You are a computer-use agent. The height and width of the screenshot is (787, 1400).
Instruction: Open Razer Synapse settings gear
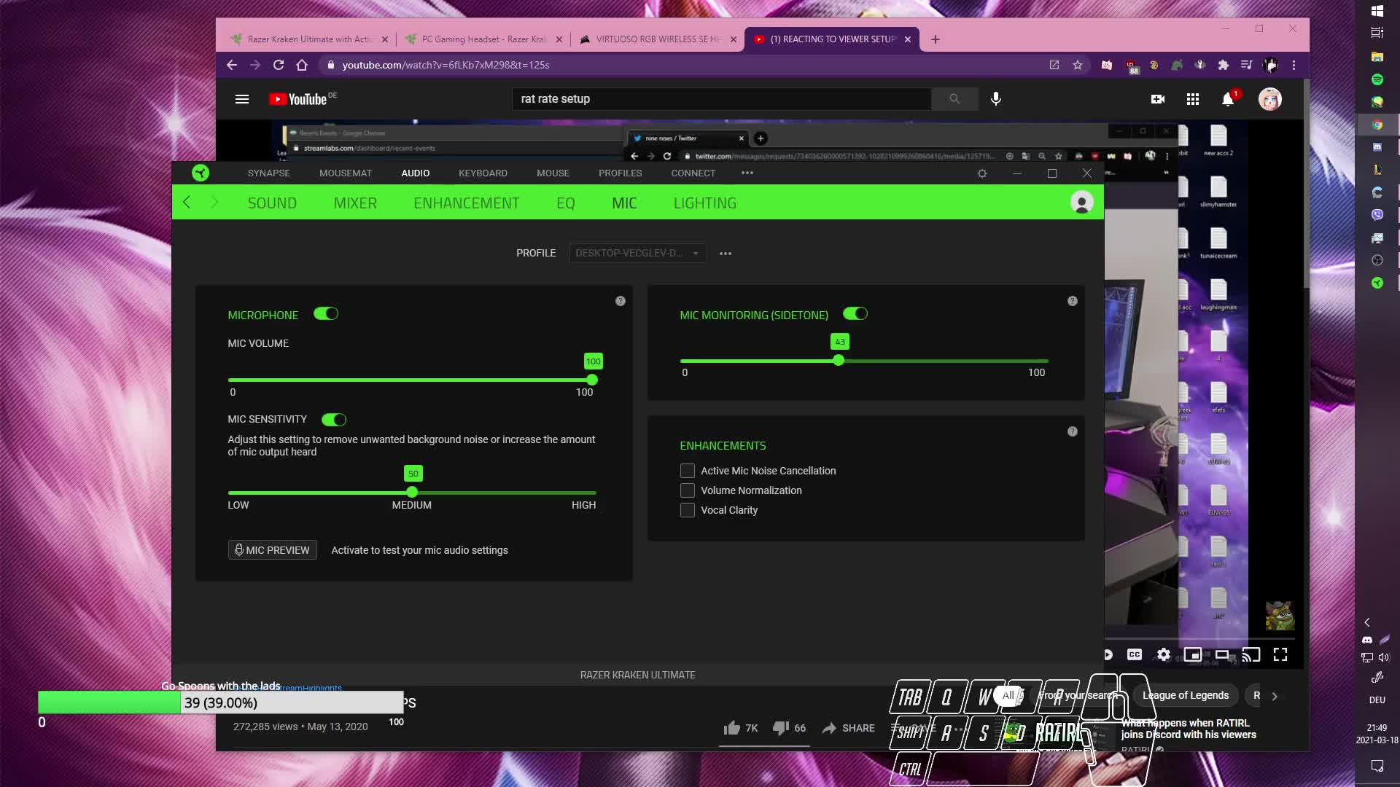[982, 173]
